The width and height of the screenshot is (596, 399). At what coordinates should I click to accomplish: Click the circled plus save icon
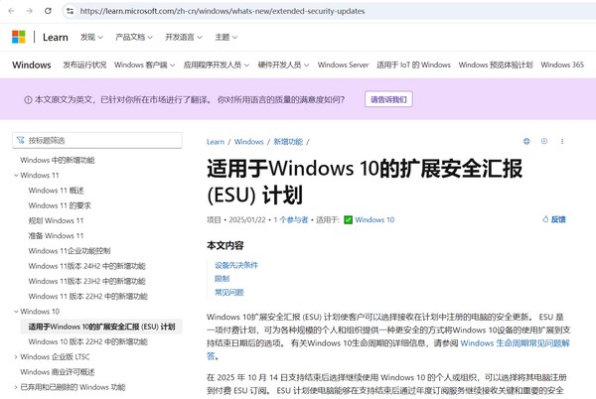[x=544, y=141]
